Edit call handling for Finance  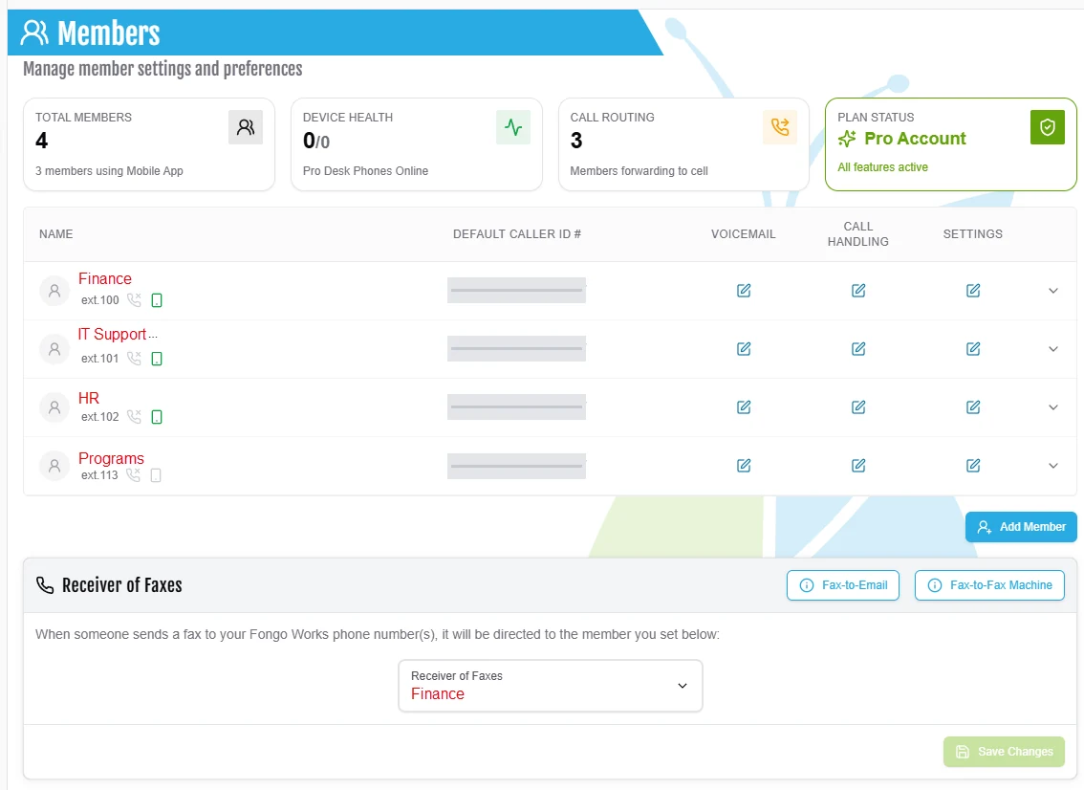[858, 291]
